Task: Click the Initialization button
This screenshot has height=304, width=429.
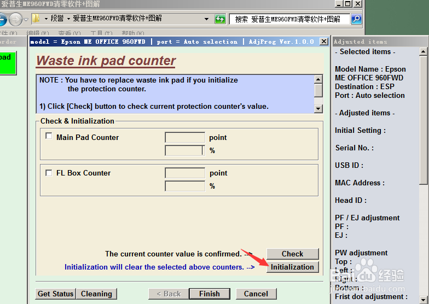Action: [292, 267]
